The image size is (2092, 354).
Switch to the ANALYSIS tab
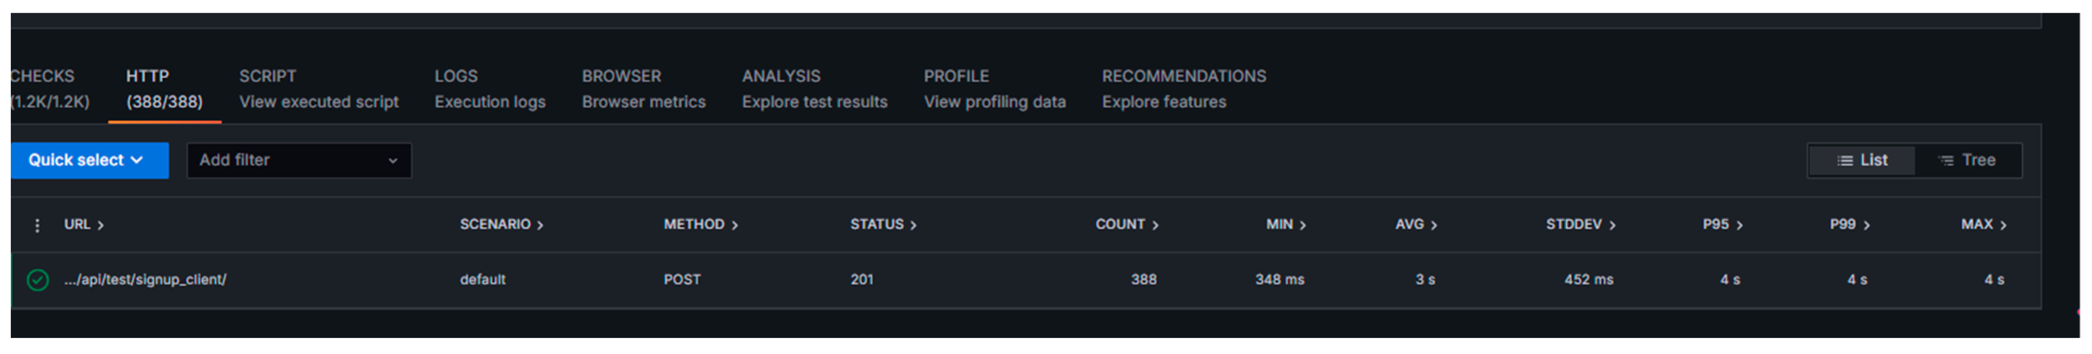pos(814,88)
